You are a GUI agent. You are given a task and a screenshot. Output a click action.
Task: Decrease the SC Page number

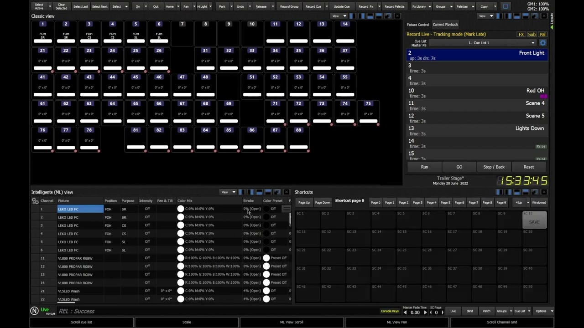click(431, 313)
